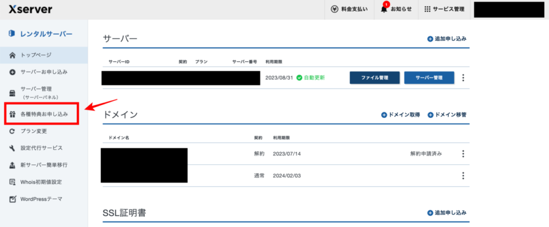
Task: Click the ドメイン取得 link
Action: pyautogui.click(x=400, y=115)
